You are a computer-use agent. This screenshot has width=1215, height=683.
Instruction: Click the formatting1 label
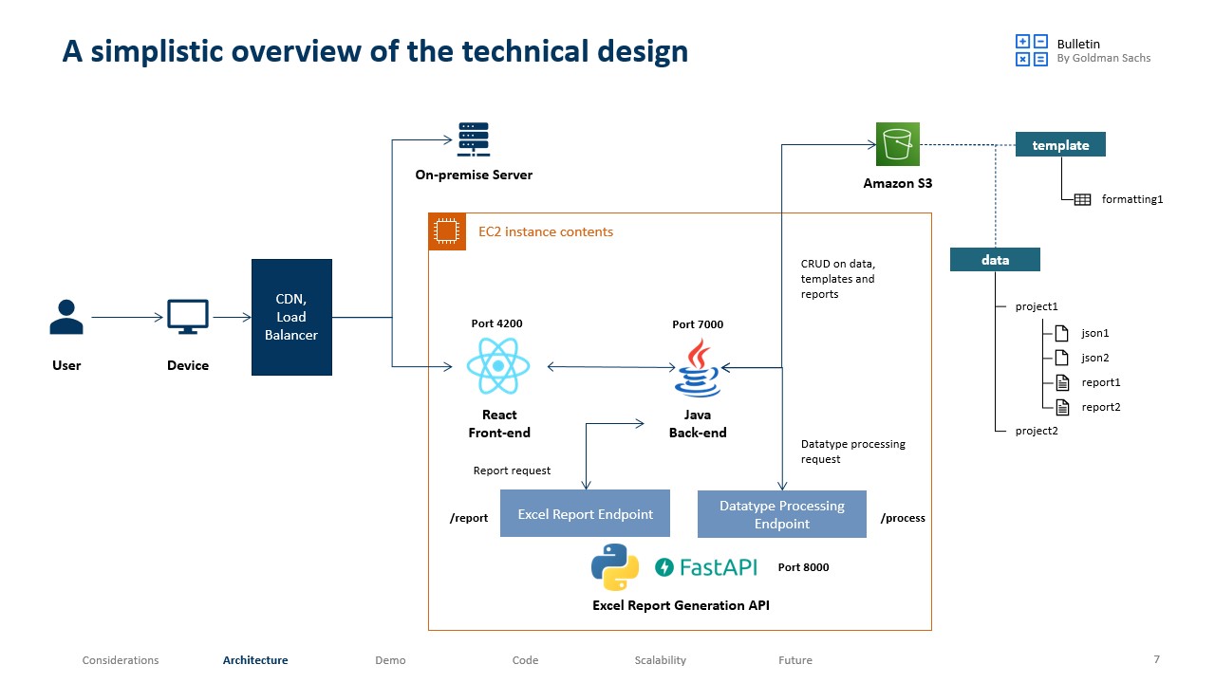[x=1131, y=199]
